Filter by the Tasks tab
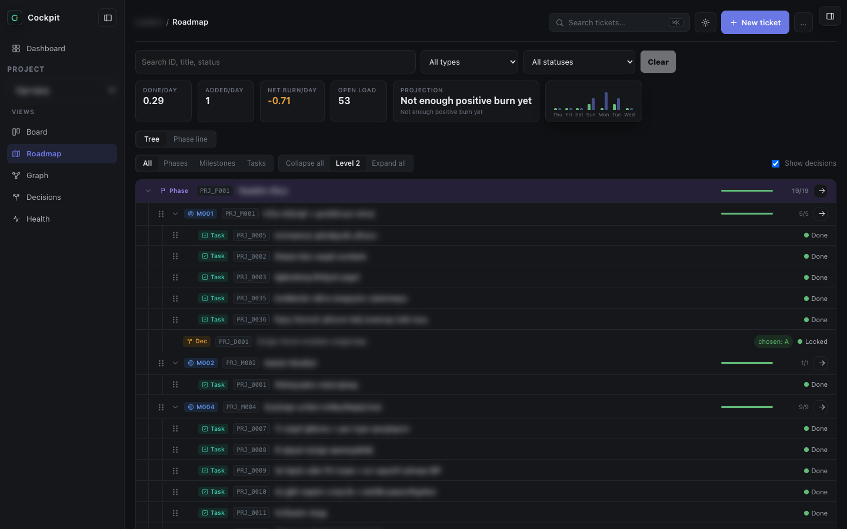The width and height of the screenshot is (847, 529). (x=256, y=163)
